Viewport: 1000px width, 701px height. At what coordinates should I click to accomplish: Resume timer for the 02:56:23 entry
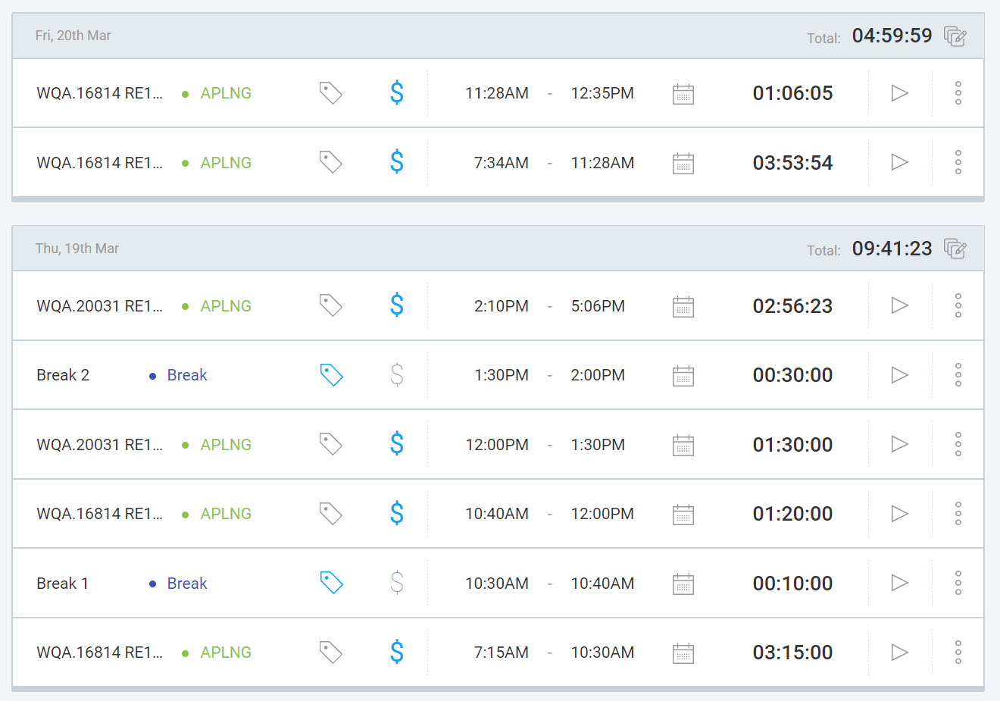click(899, 305)
